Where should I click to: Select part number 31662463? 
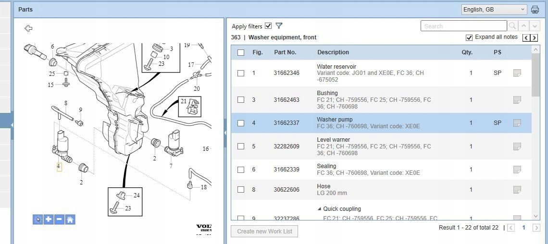[286, 100]
